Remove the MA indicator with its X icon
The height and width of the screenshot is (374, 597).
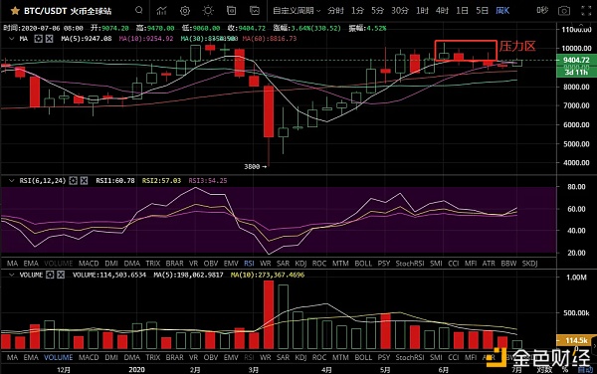[49, 39]
